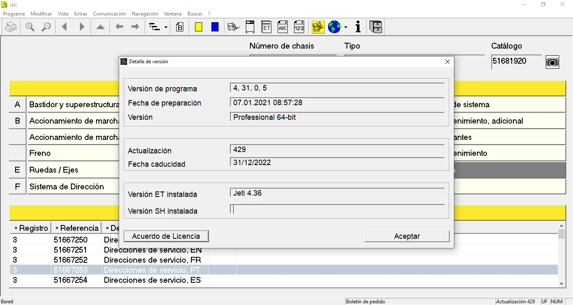This screenshot has width=573, height=305.
Task: Open the Vista menu
Action: click(63, 14)
